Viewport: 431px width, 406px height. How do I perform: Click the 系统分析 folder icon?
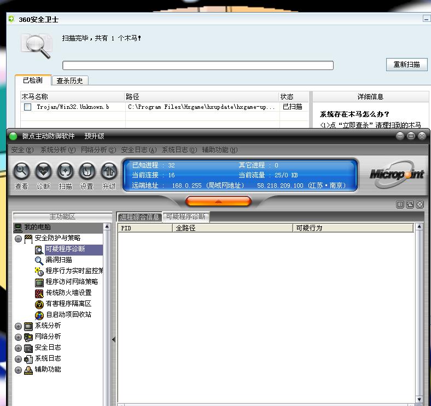(28, 326)
